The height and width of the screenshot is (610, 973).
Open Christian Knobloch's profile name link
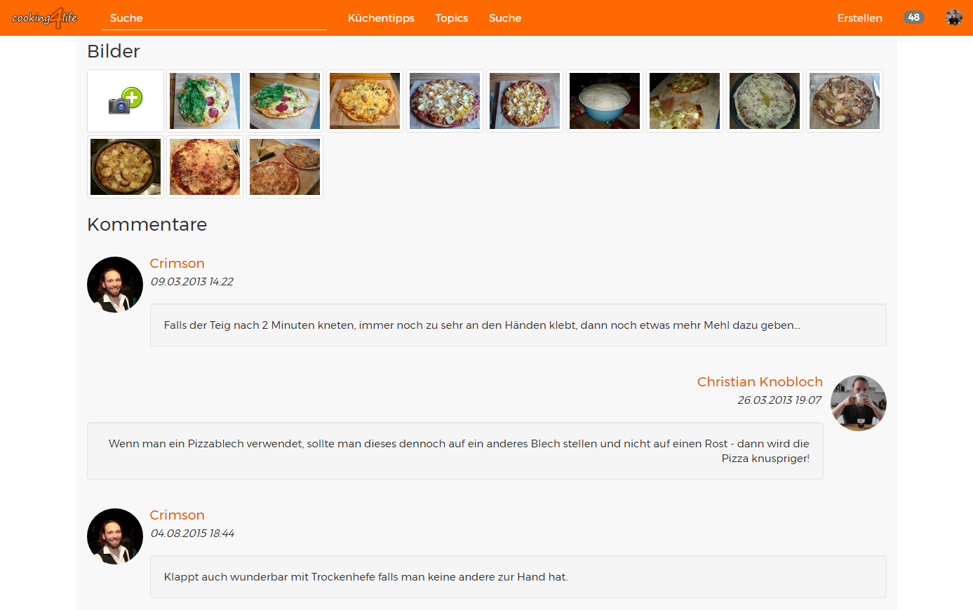click(760, 381)
